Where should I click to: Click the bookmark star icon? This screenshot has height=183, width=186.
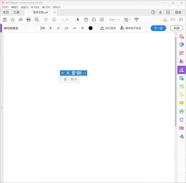click(13, 20)
